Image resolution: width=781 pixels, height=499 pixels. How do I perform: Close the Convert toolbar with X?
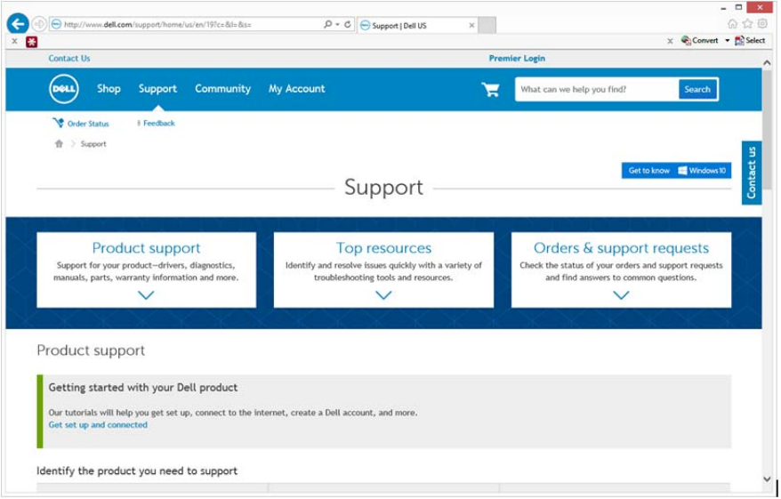click(671, 41)
